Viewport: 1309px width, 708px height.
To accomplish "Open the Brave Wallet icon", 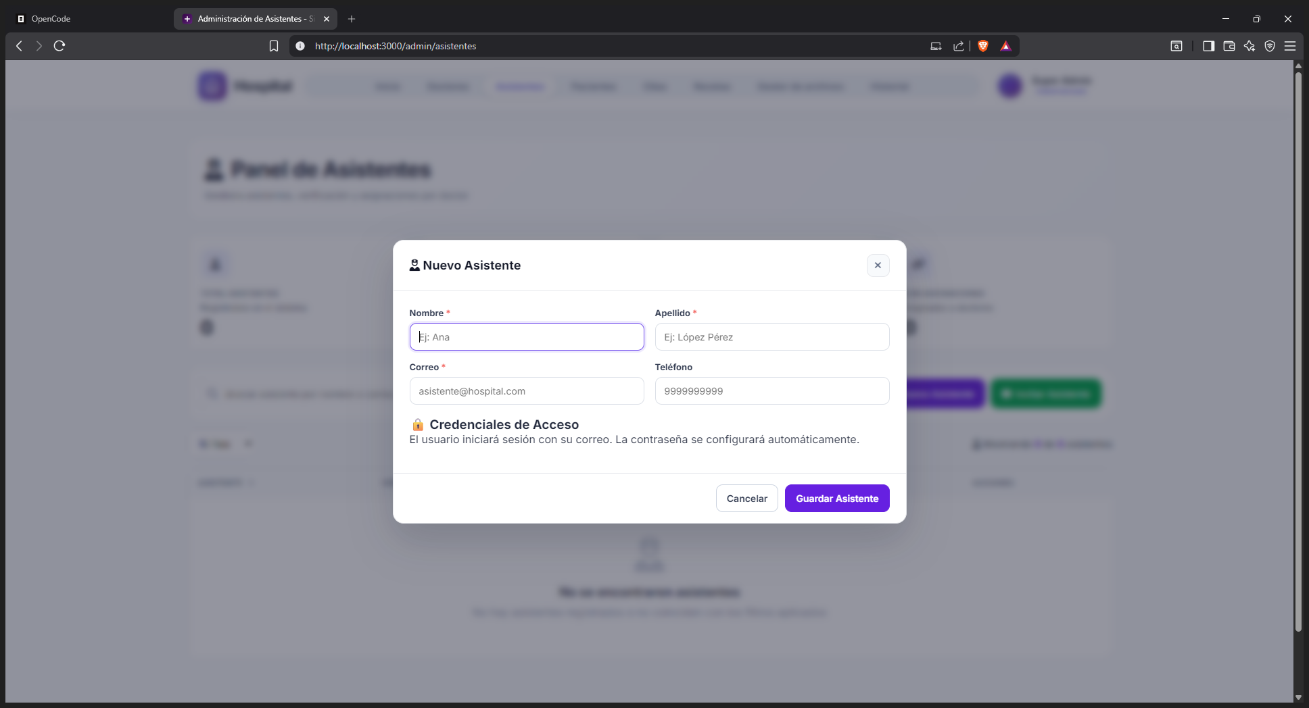I will pos(1229,46).
